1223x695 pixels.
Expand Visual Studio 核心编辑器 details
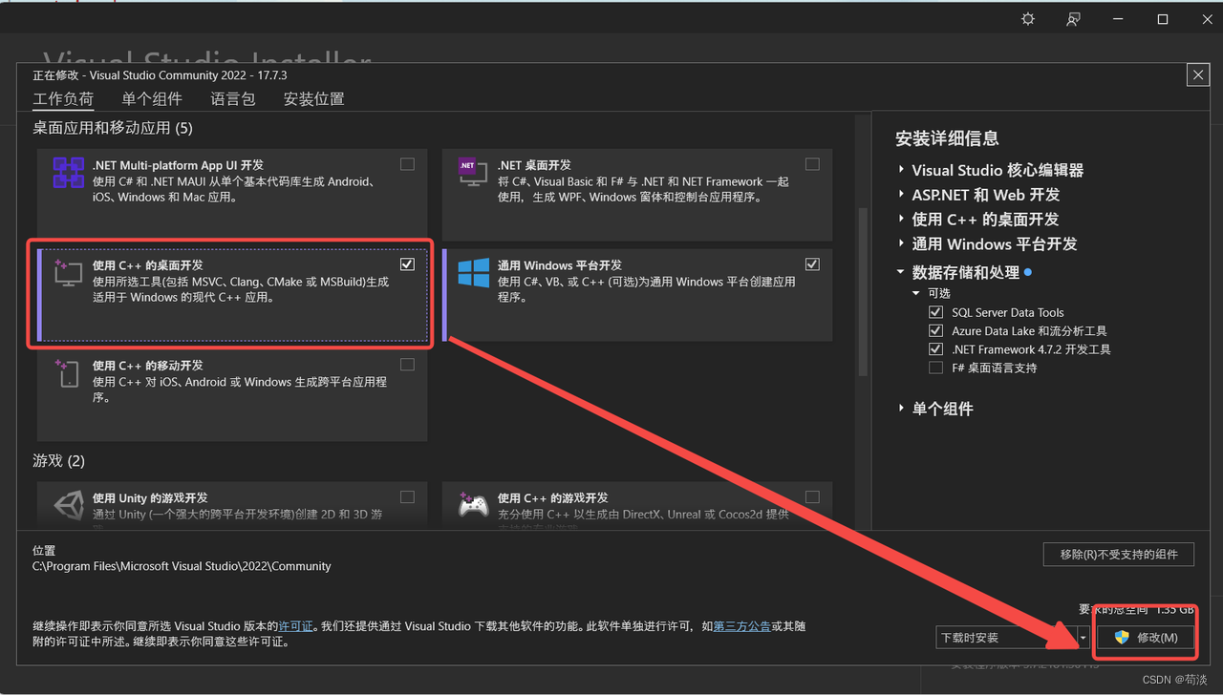click(x=901, y=170)
